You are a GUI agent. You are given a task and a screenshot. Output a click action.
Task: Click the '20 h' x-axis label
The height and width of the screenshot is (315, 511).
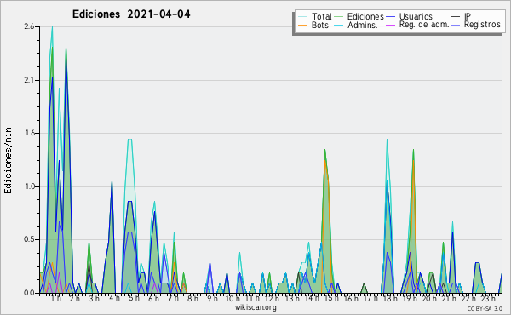[x=429, y=298]
